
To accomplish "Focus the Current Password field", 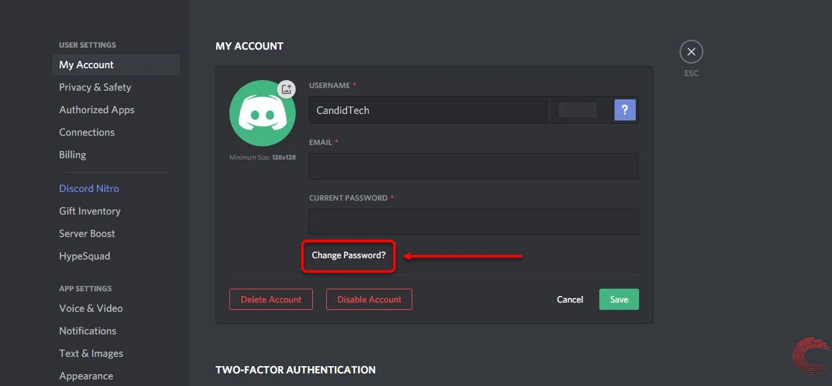I will pyautogui.click(x=473, y=222).
